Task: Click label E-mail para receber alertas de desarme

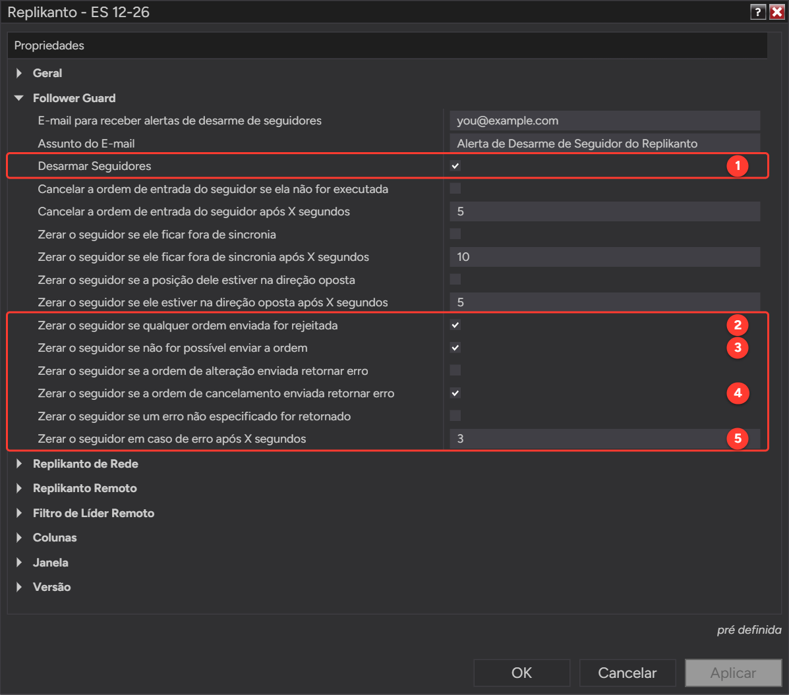Action: (180, 121)
